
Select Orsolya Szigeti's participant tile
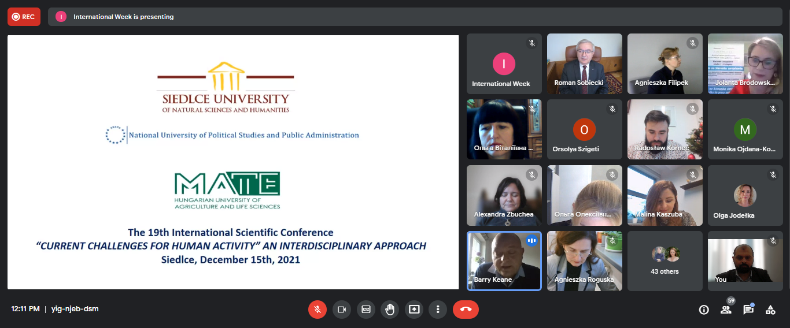pyautogui.click(x=585, y=129)
